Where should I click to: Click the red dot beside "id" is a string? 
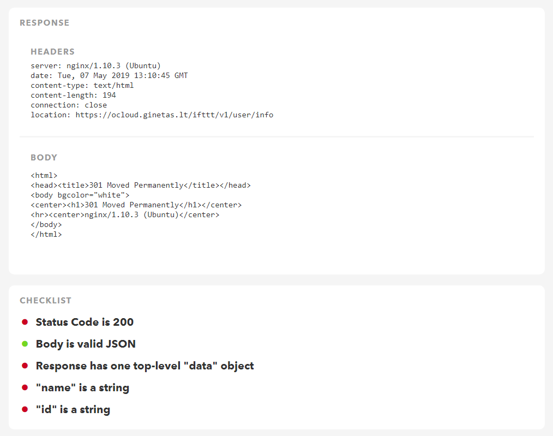pos(25,409)
